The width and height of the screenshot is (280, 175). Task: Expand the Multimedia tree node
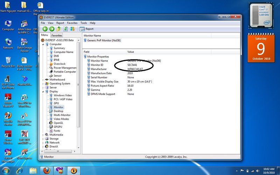click(x=43, y=135)
